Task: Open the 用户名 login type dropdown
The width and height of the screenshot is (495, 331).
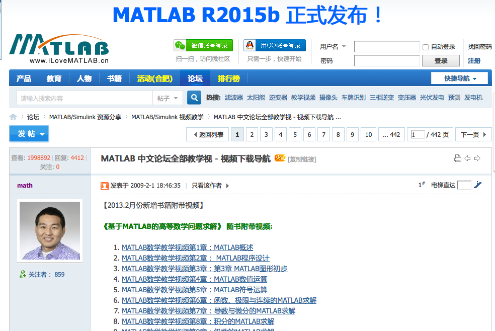Action: click(344, 46)
